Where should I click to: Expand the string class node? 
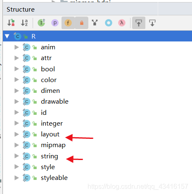[x=17, y=156]
